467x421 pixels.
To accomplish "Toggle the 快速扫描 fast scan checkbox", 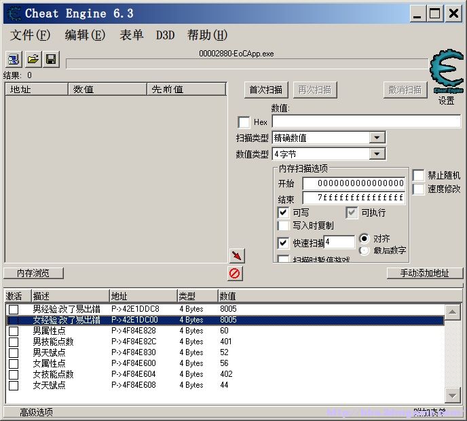I will (283, 243).
